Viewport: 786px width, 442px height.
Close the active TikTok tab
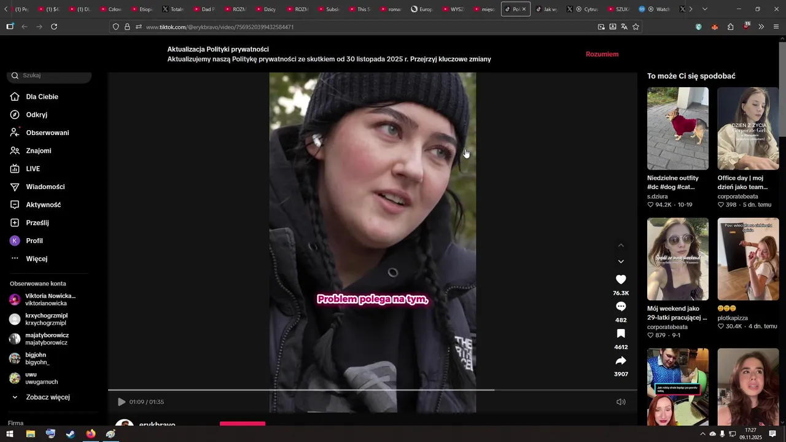tap(524, 9)
